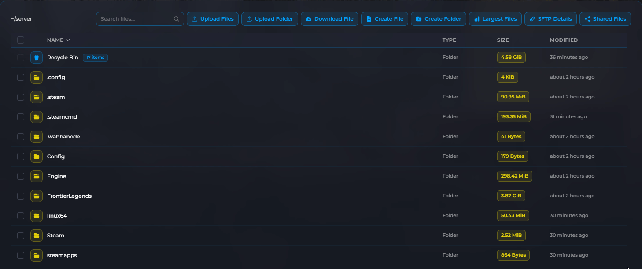The height and width of the screenshot is (269, 642).
Task: Tick the select-all checkbox in header
Action: [21, 40]
